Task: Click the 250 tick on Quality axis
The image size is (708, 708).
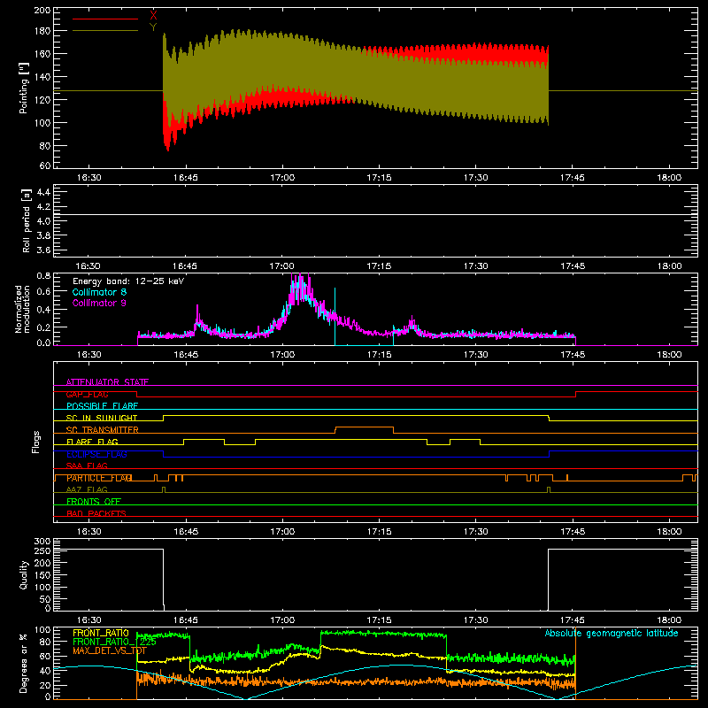Action: coord(42,550)
